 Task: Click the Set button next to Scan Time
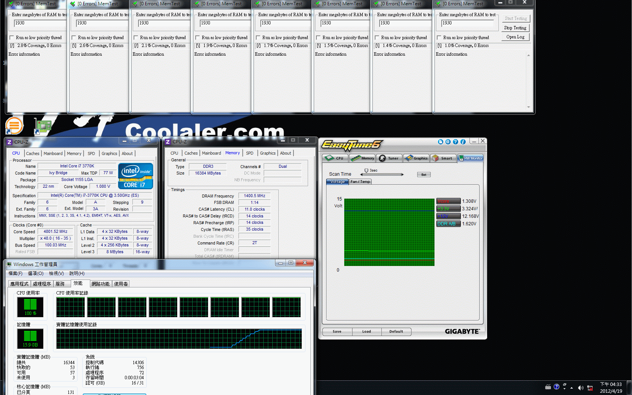424,175
